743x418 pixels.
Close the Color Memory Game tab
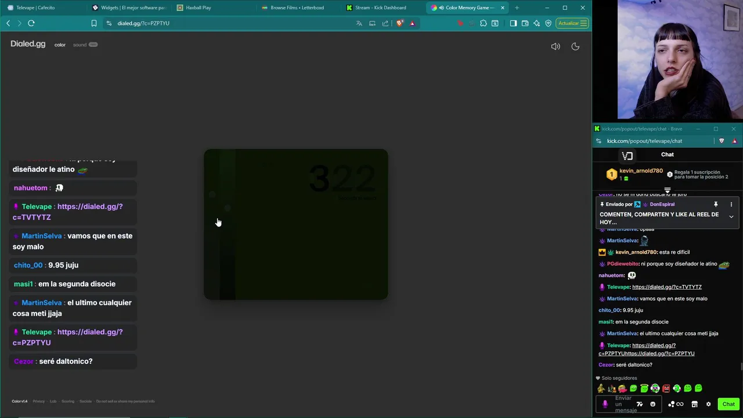click(503, 8)
